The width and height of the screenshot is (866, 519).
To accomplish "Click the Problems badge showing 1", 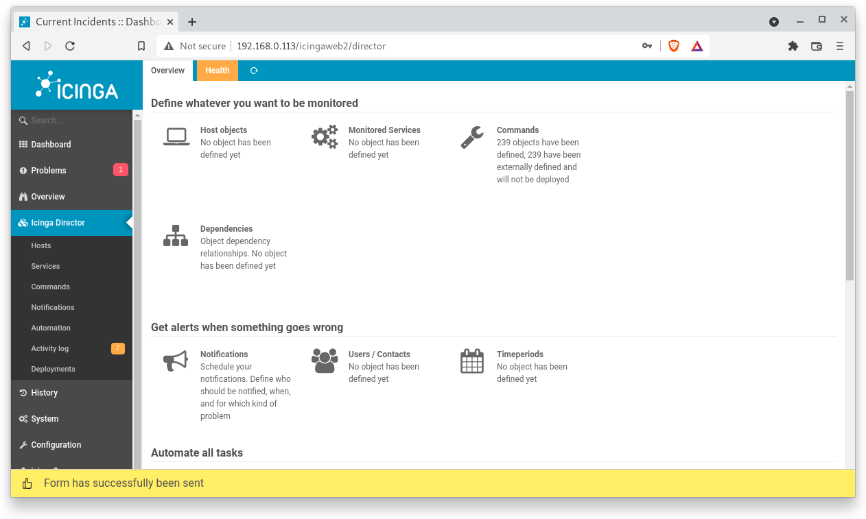I will click(121, 169).
